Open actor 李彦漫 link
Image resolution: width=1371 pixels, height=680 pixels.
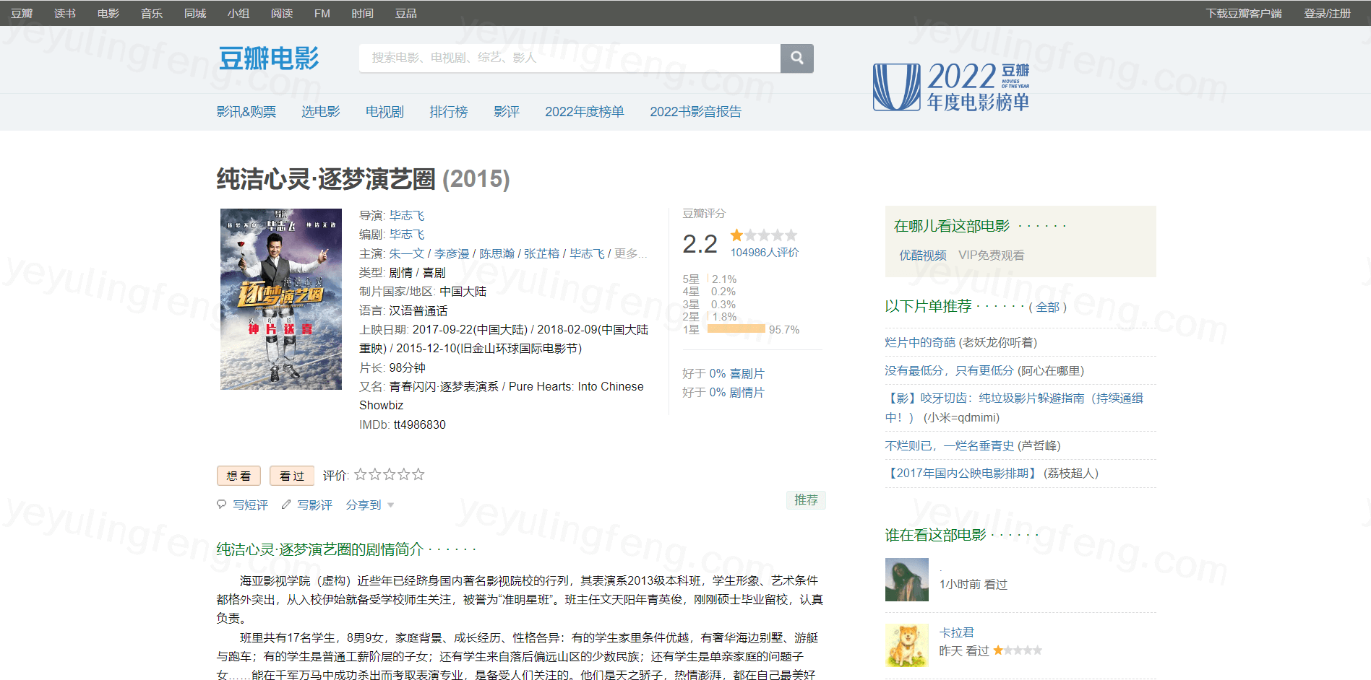click(x=452, y=253)
